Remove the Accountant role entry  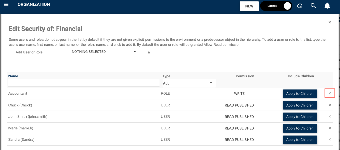coord(330,93)
